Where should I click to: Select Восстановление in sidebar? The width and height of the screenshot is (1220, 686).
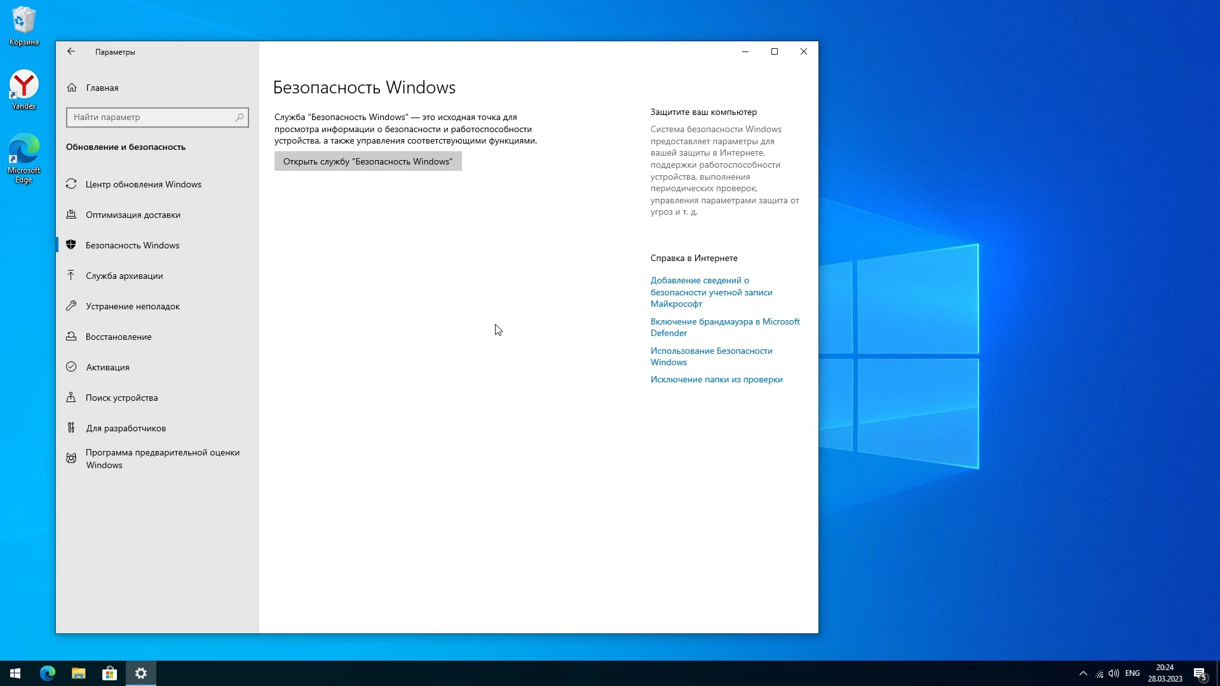coord(119,337)
